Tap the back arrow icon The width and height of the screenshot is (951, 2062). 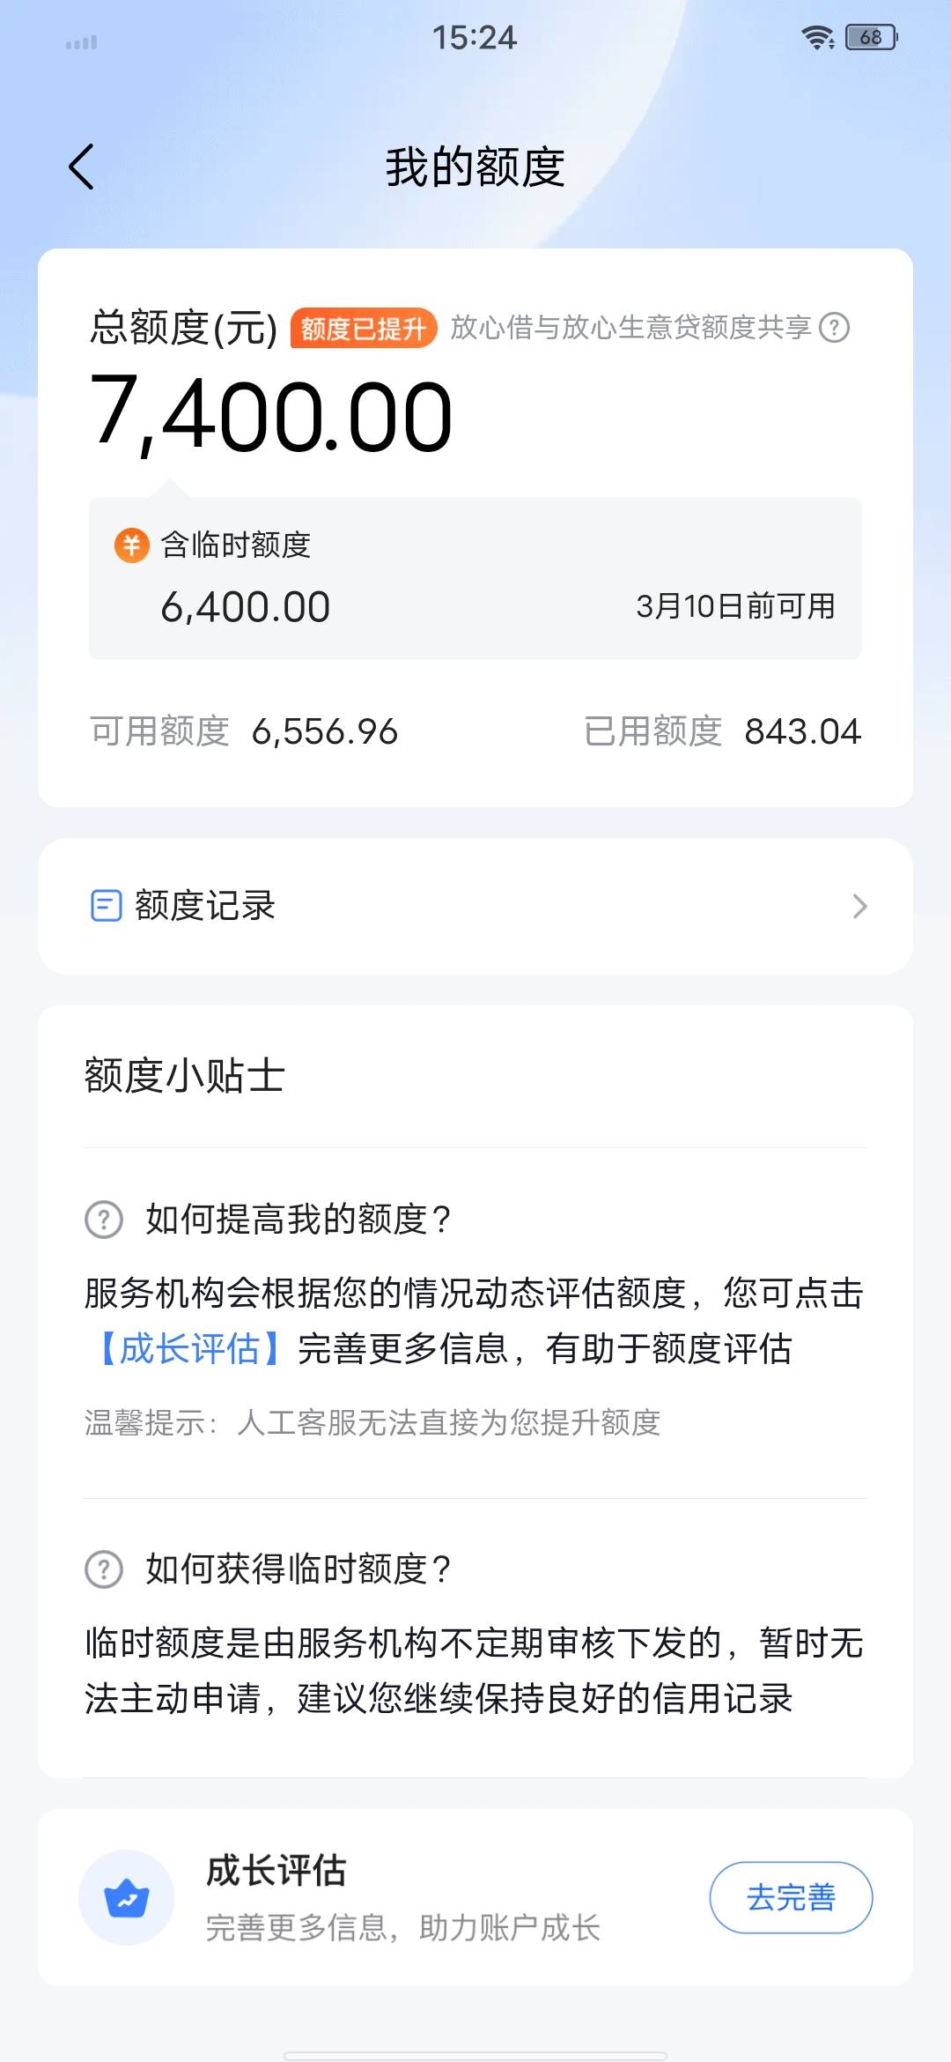(x=81, y=167)
